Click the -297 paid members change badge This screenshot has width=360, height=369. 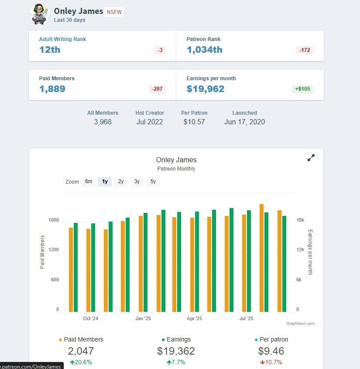[157, 89]
